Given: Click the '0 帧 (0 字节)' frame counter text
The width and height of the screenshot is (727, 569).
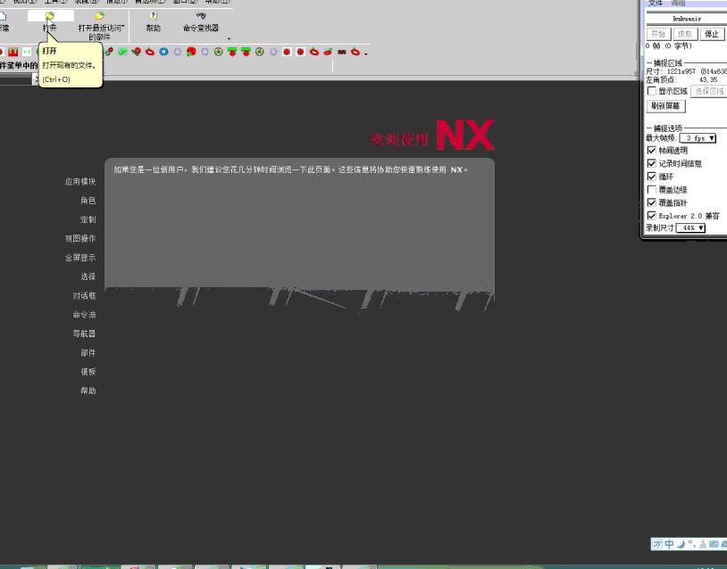Looking at the screenshot, I should [x=669, y=45].
